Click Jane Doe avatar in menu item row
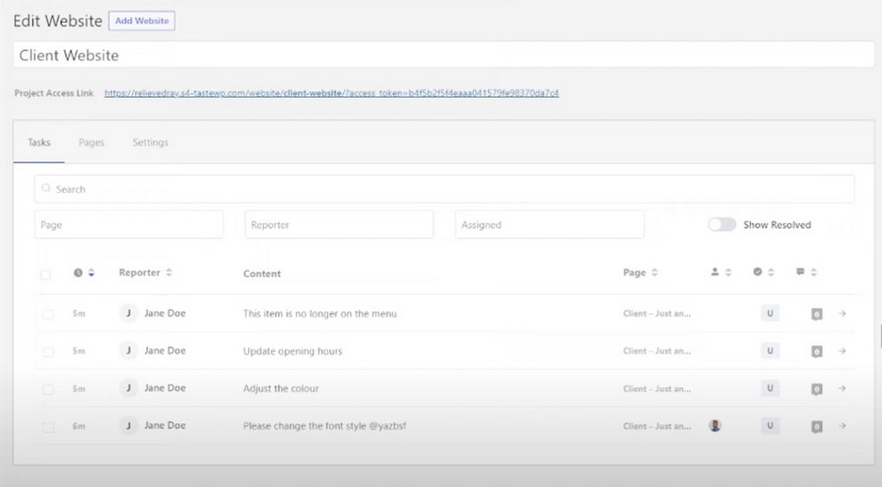Screen dimensions: 882x487 pos(128,313)
